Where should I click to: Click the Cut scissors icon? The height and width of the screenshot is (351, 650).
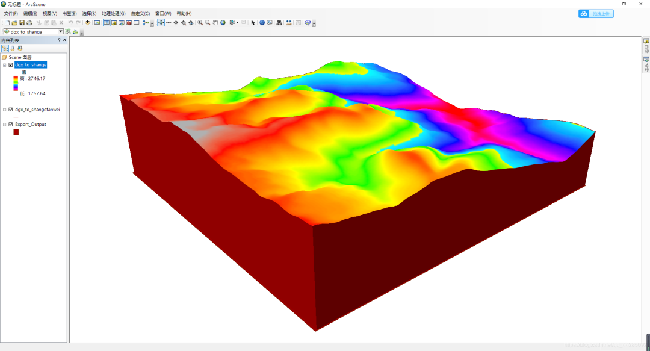(x=39, y=23)
